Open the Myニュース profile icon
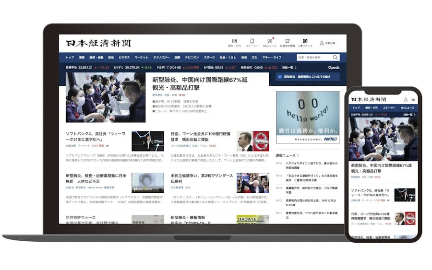Image resolution: width=432 pixels, height=270 pixels. point(270,43)
